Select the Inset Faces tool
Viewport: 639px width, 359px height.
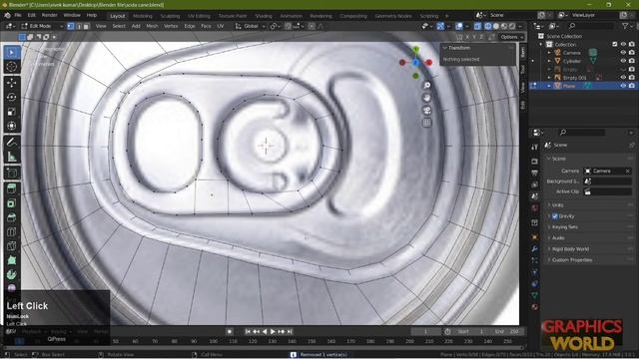[x=11, y=203]
